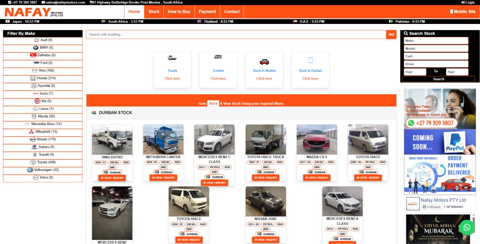480x244 pixels.
Task: Select the ending Year field
Action: pos(457,72)
